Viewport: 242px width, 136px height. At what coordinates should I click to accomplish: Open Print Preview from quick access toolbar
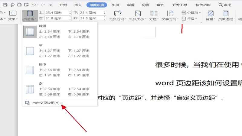click(x=26, y=5)
